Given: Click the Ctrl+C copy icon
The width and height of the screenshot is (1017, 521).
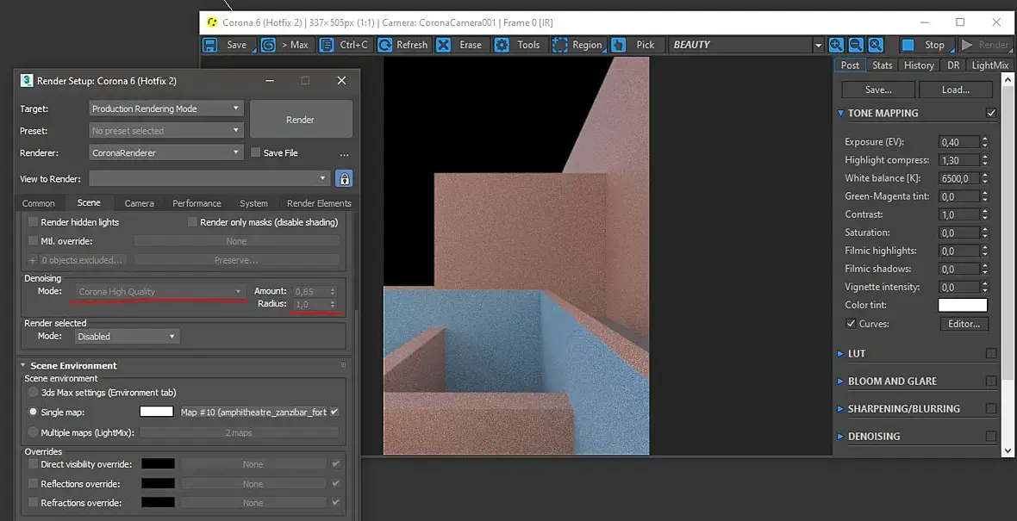Looking at the screenshot, I should tap(327, 45).
